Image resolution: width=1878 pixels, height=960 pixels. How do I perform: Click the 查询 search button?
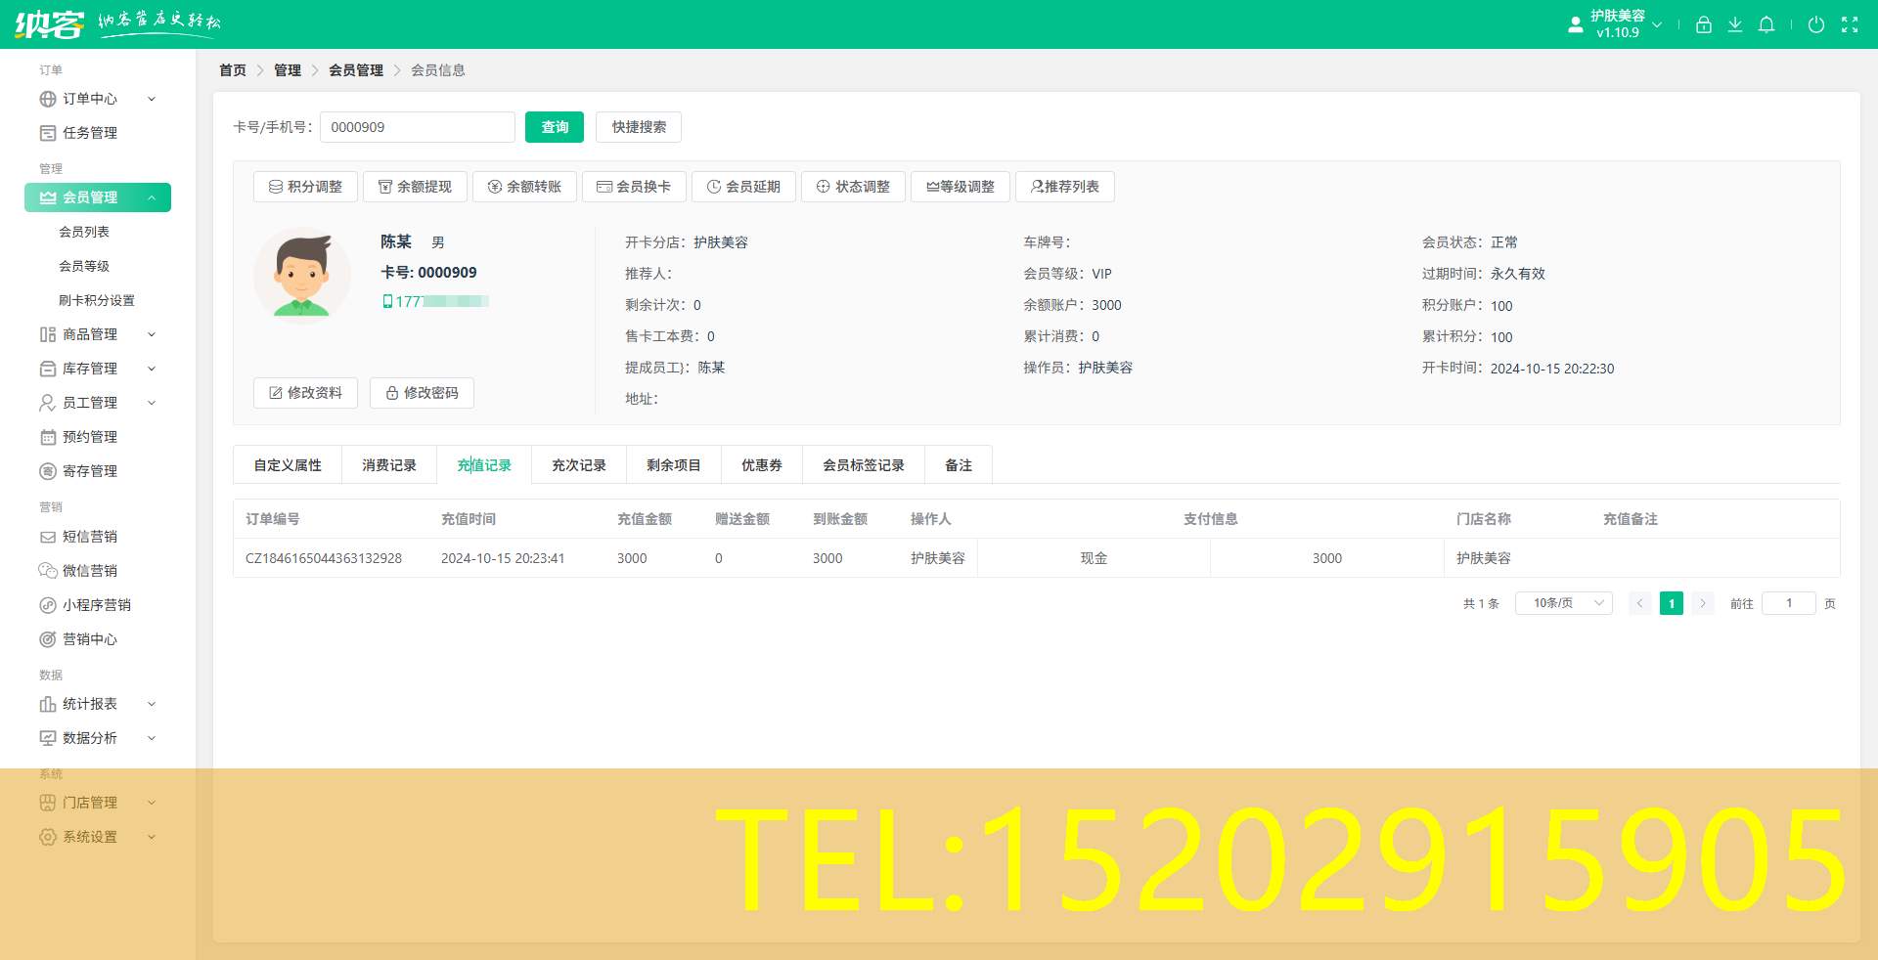pos(554,127)
